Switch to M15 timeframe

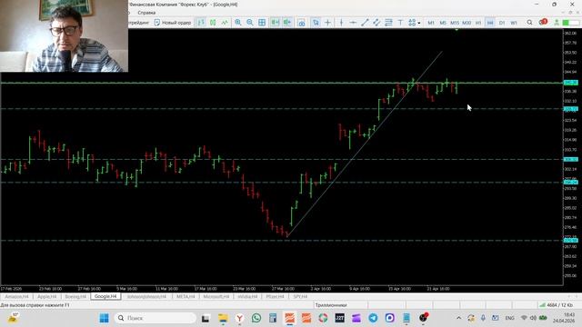tap(455, 23)
